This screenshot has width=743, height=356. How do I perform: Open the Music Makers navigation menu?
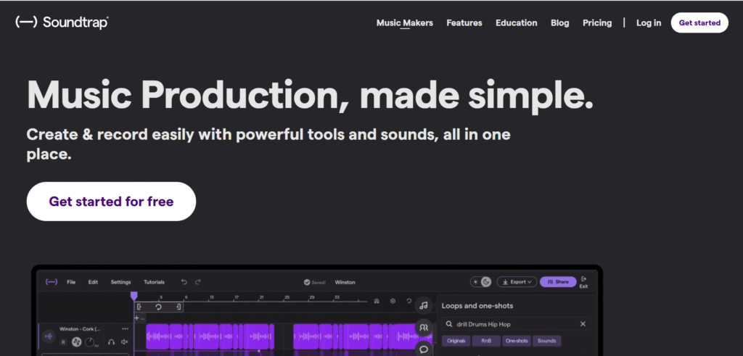[404, 22]
